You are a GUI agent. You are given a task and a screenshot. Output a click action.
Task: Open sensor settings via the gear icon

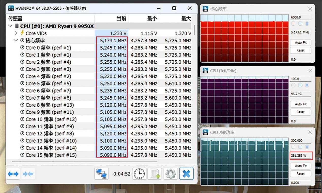coord(171,173)
